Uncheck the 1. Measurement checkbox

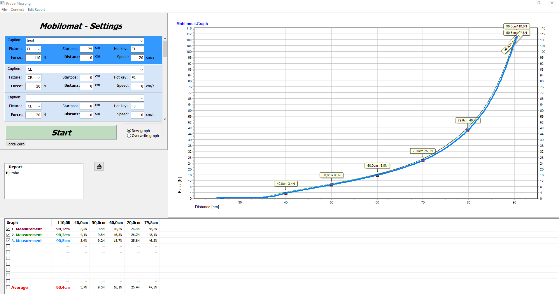(8, 229)
